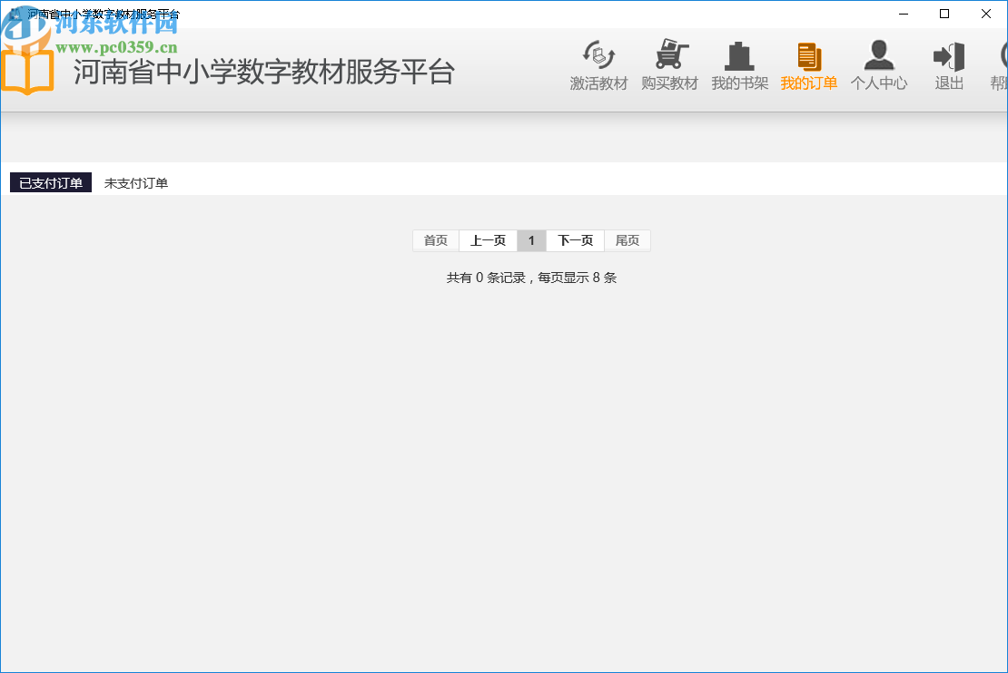This screenshot has width=1008, height=673.
Task: Click the 退出 exit door icon
Action: click(x=948, y=63)
